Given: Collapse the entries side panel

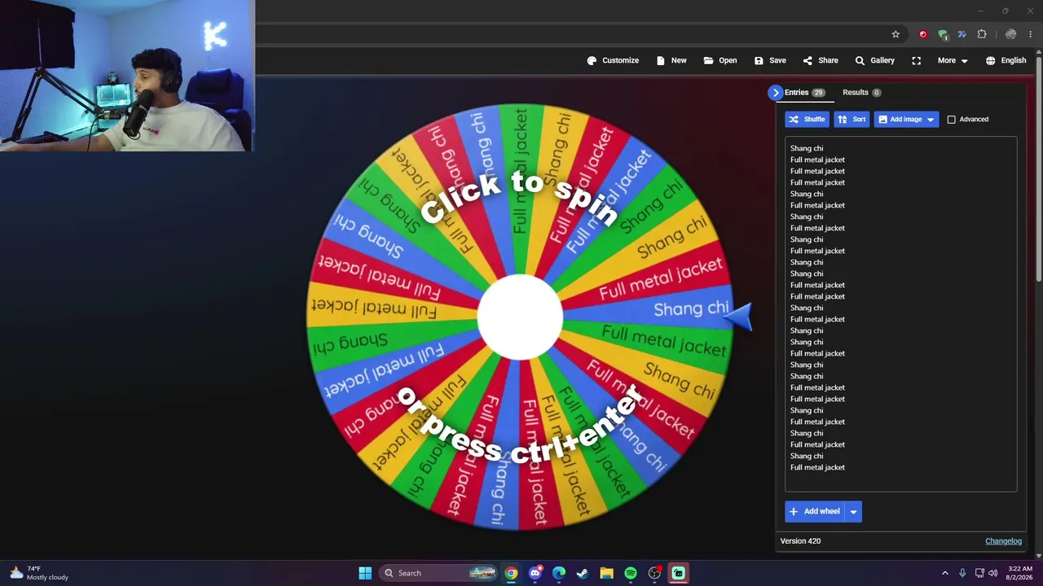Looking at the screenshot, I should click(x=775, y=92).
